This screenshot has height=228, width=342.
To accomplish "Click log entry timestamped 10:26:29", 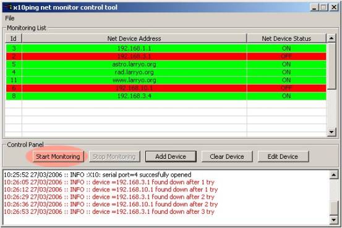I will click(109, 197).
